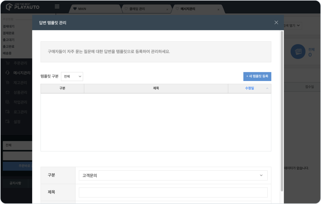Open 설정 from the sidebar icon
Viewport: 321px width, 204px height.
click(x=8, y=122)
